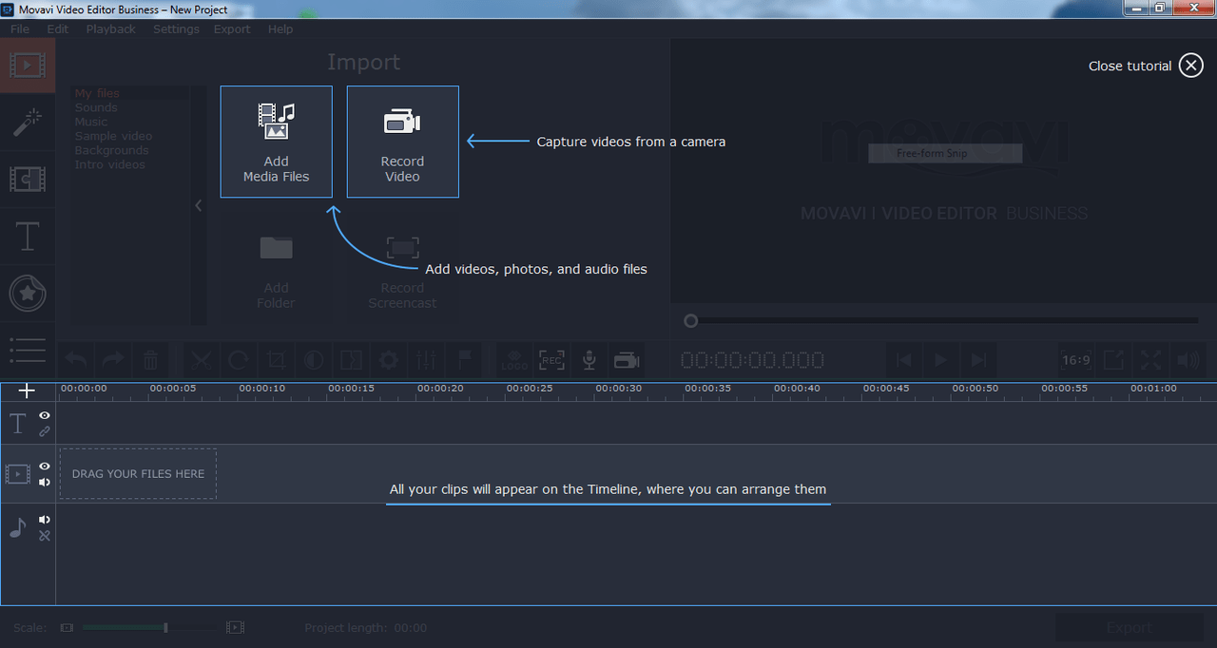Click the Undo arrow in toolbar
Viewport: 1217px width, 648px height.
(x=76, y=360)
